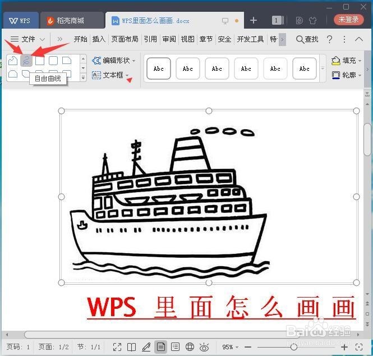Screen dimensions: 373x356
Task: Click the presentation screen icon in tab
Action: [x=225, y=21]
